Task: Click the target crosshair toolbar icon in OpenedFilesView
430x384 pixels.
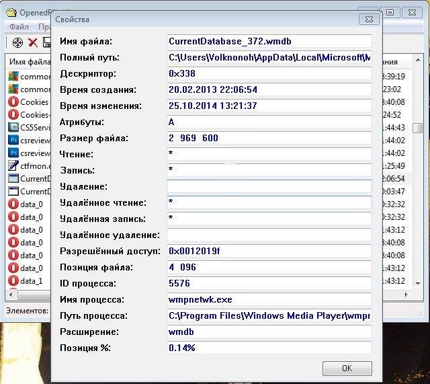Action: [x=18, y=42]
